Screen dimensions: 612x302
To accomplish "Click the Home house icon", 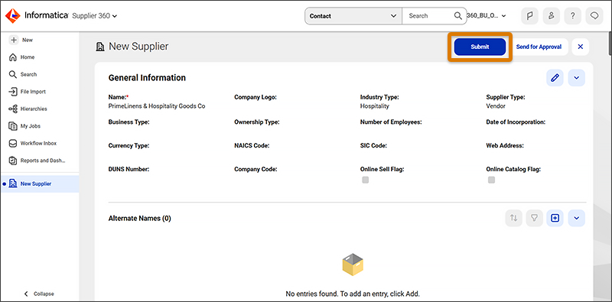I will click(x=13, y=57).
